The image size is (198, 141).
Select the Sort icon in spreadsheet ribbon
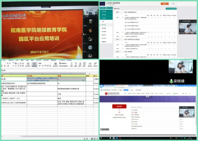(x=80, y=64)
